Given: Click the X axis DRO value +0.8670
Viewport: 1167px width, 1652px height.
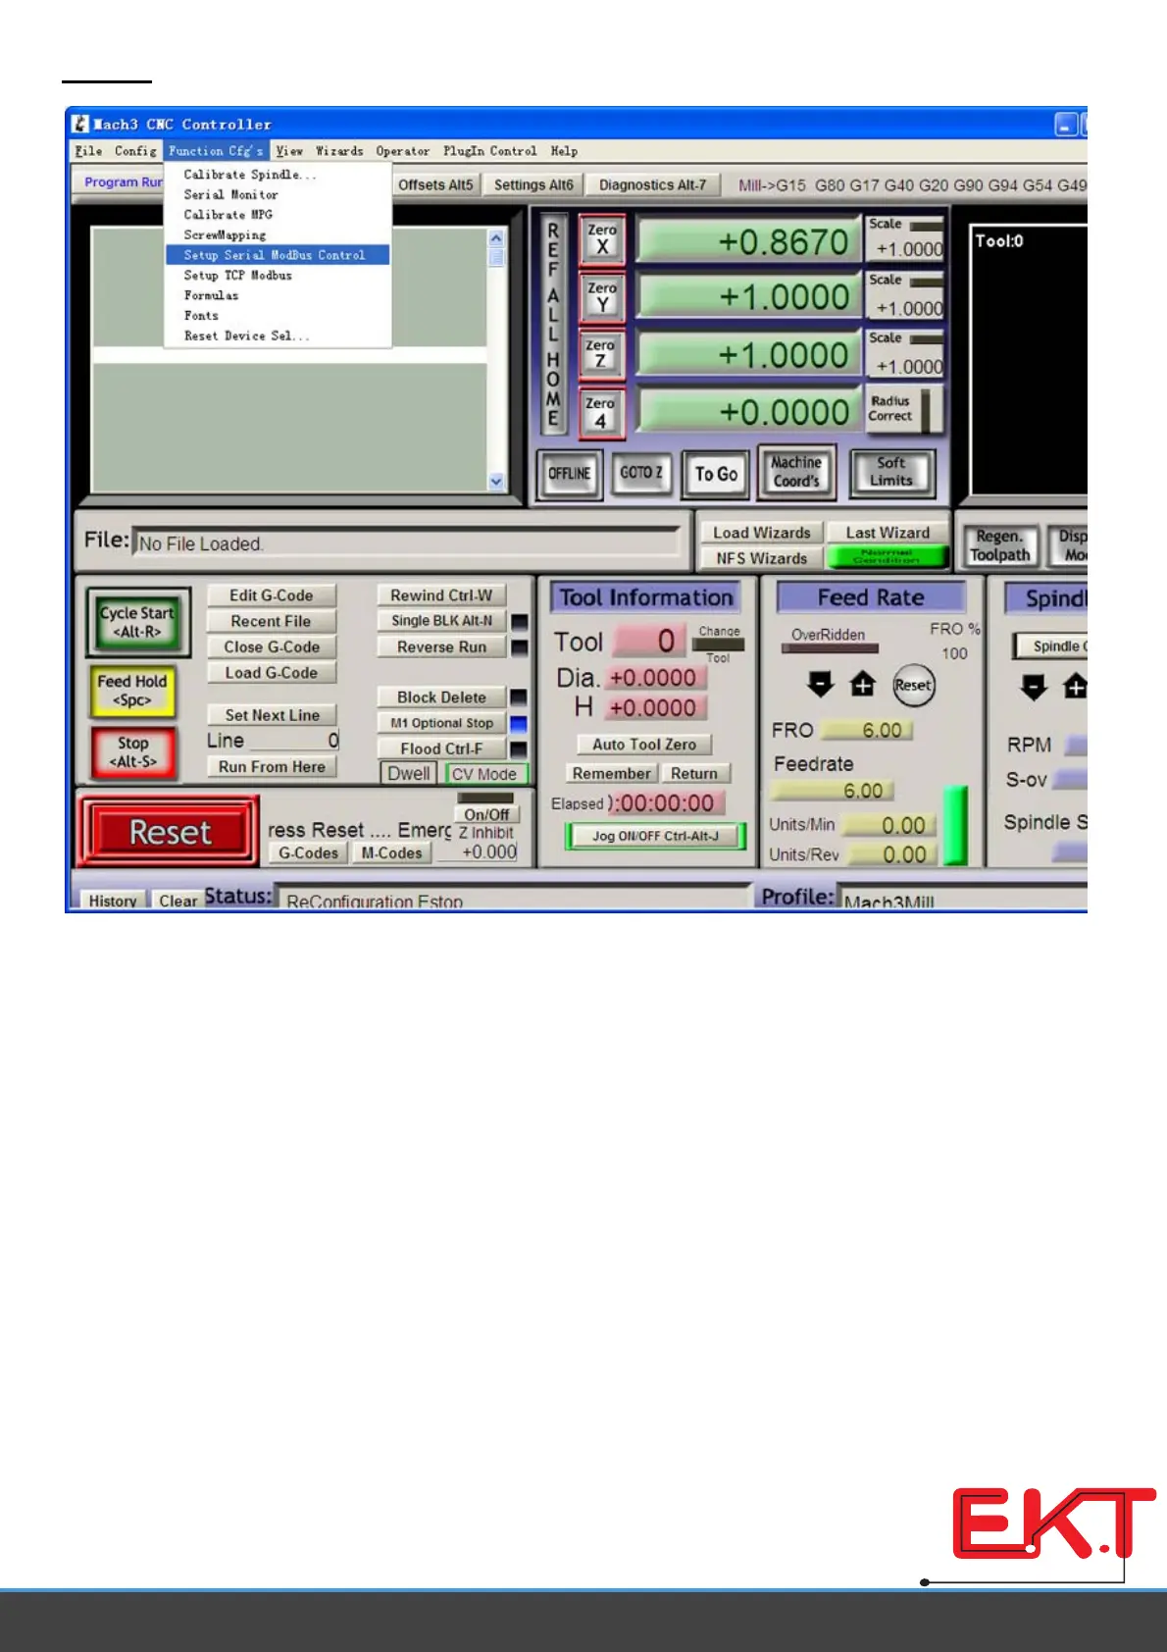Looking at the screenshot, I should pos(749,241).
